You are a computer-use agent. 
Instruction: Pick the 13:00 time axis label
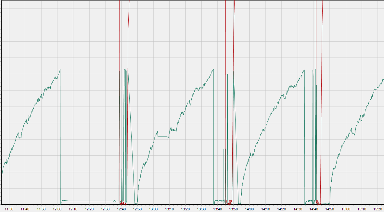pos(153,209)
